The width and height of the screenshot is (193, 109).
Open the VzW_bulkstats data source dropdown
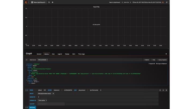point(43,60)
